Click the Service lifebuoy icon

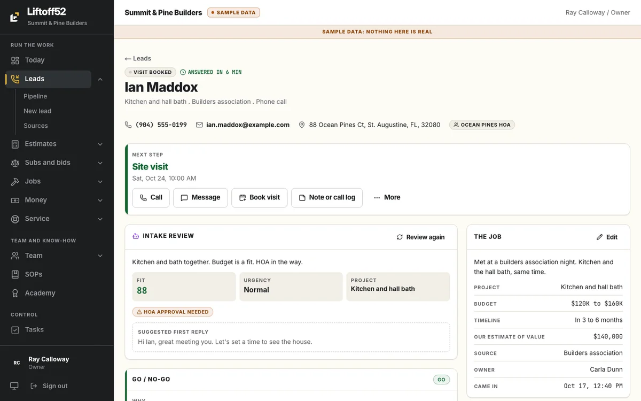click(x=15, y=219)
